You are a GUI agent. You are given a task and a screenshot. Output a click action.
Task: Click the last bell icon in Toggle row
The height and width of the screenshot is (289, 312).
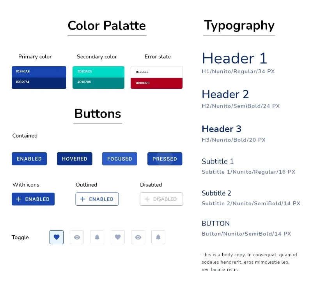tap(158, 237)
